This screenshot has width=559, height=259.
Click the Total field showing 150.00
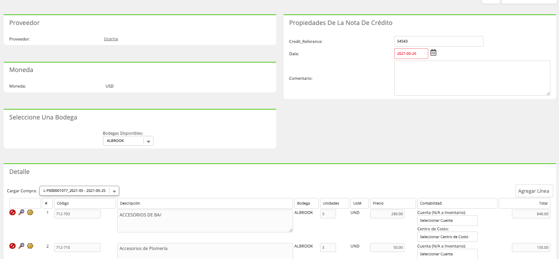click(531, 248)
